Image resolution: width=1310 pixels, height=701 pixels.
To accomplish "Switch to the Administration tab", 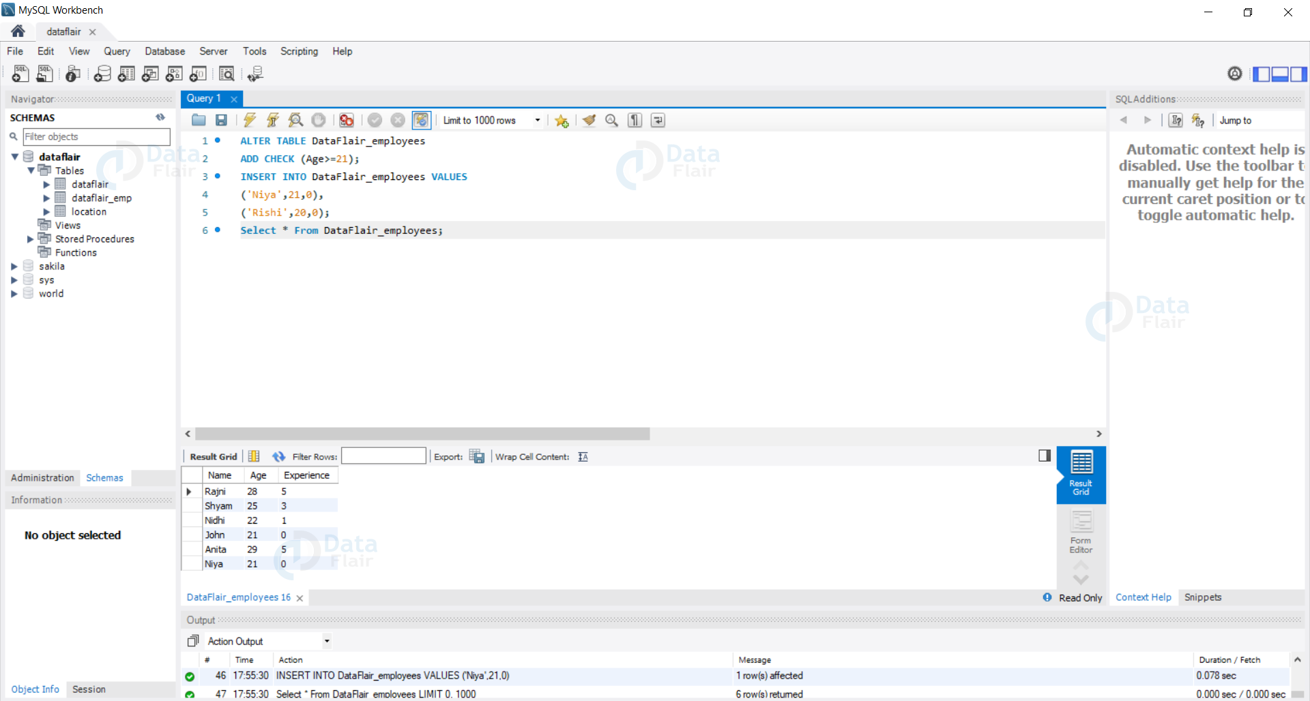I will 42,478.
